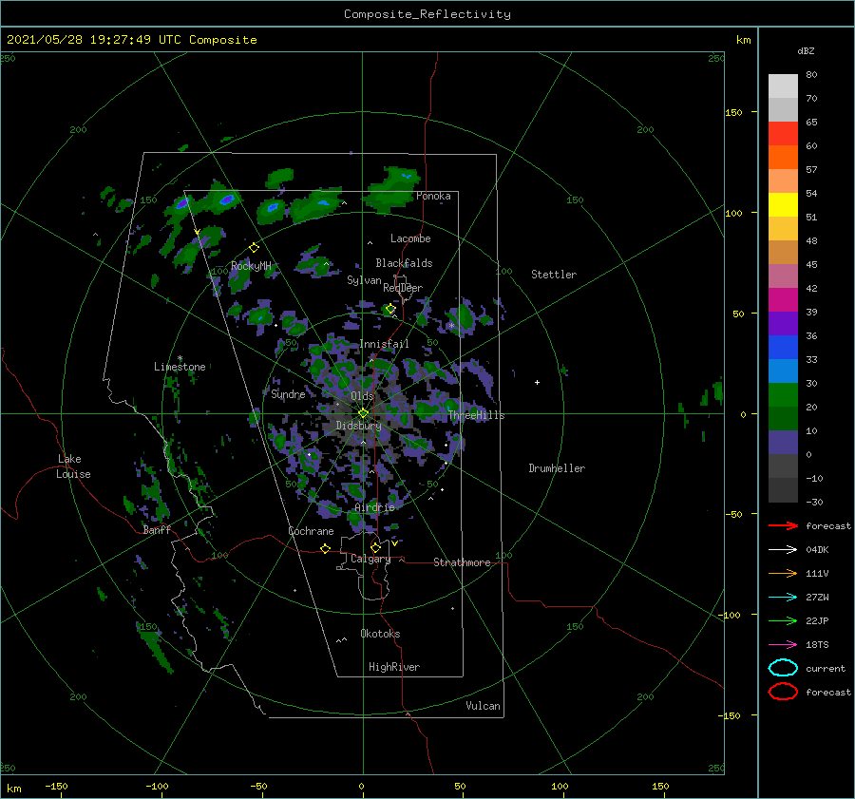Click the white 04DK arrow icon

tap(783, 549)
